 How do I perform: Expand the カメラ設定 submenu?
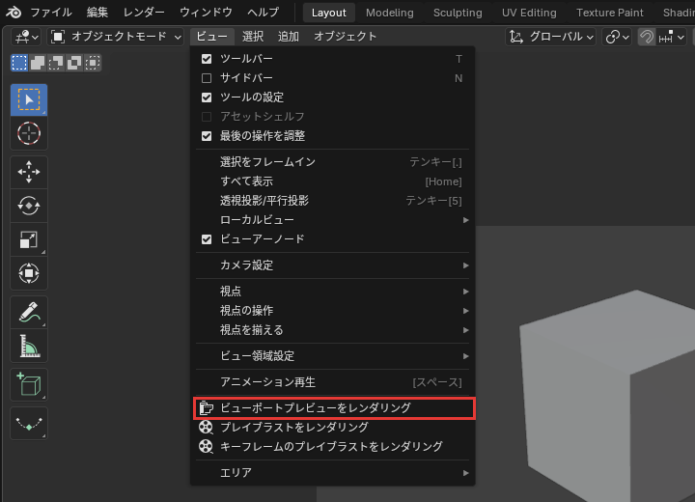coord(332,265)
